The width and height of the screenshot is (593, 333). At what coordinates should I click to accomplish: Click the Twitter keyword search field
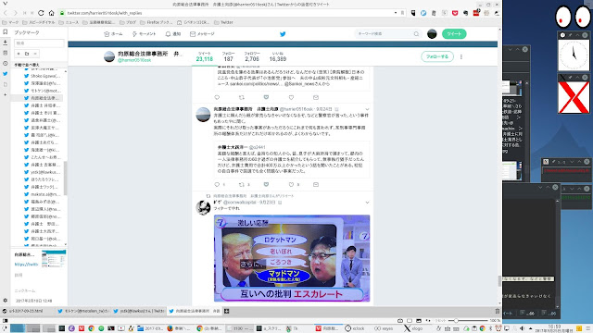[388, 34]
